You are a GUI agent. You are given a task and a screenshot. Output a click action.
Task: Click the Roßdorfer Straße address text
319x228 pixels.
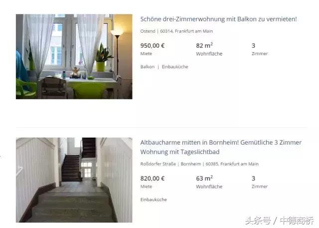pos(158,164)
